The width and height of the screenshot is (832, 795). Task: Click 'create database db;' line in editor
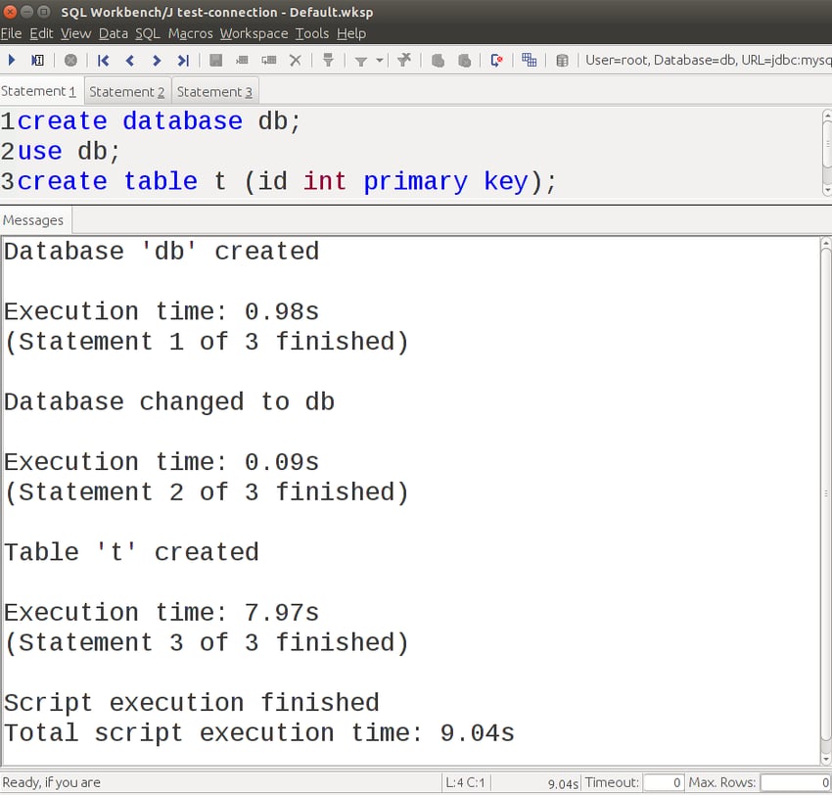(x=160, y=121)
